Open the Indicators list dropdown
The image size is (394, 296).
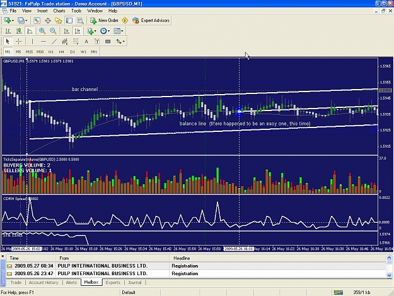pos(91,31)
